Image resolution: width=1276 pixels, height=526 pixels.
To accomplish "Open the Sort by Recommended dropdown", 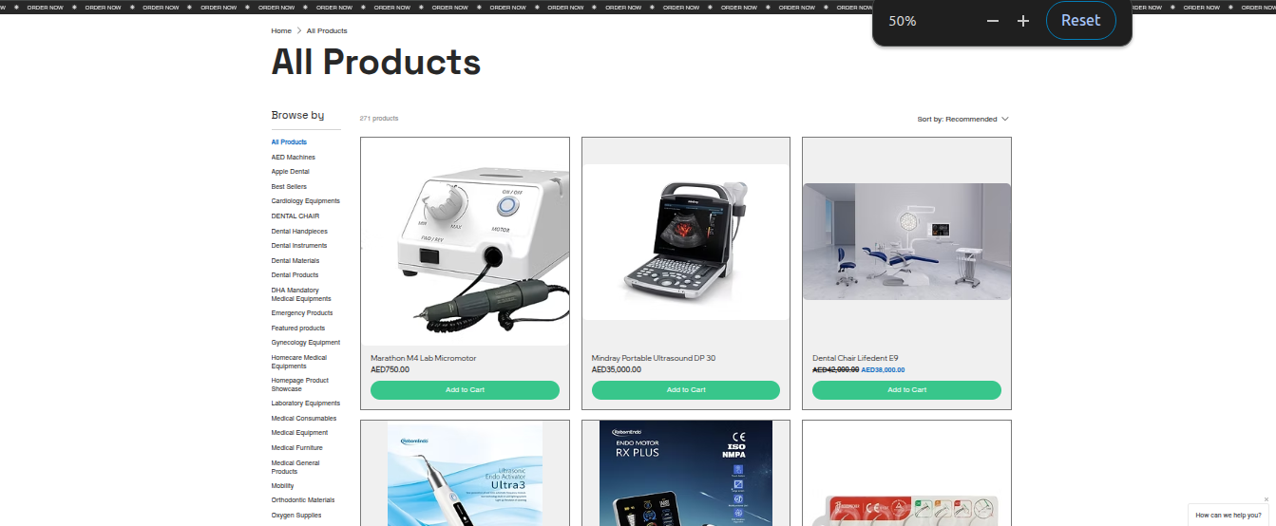I will [x=962, y=120].
